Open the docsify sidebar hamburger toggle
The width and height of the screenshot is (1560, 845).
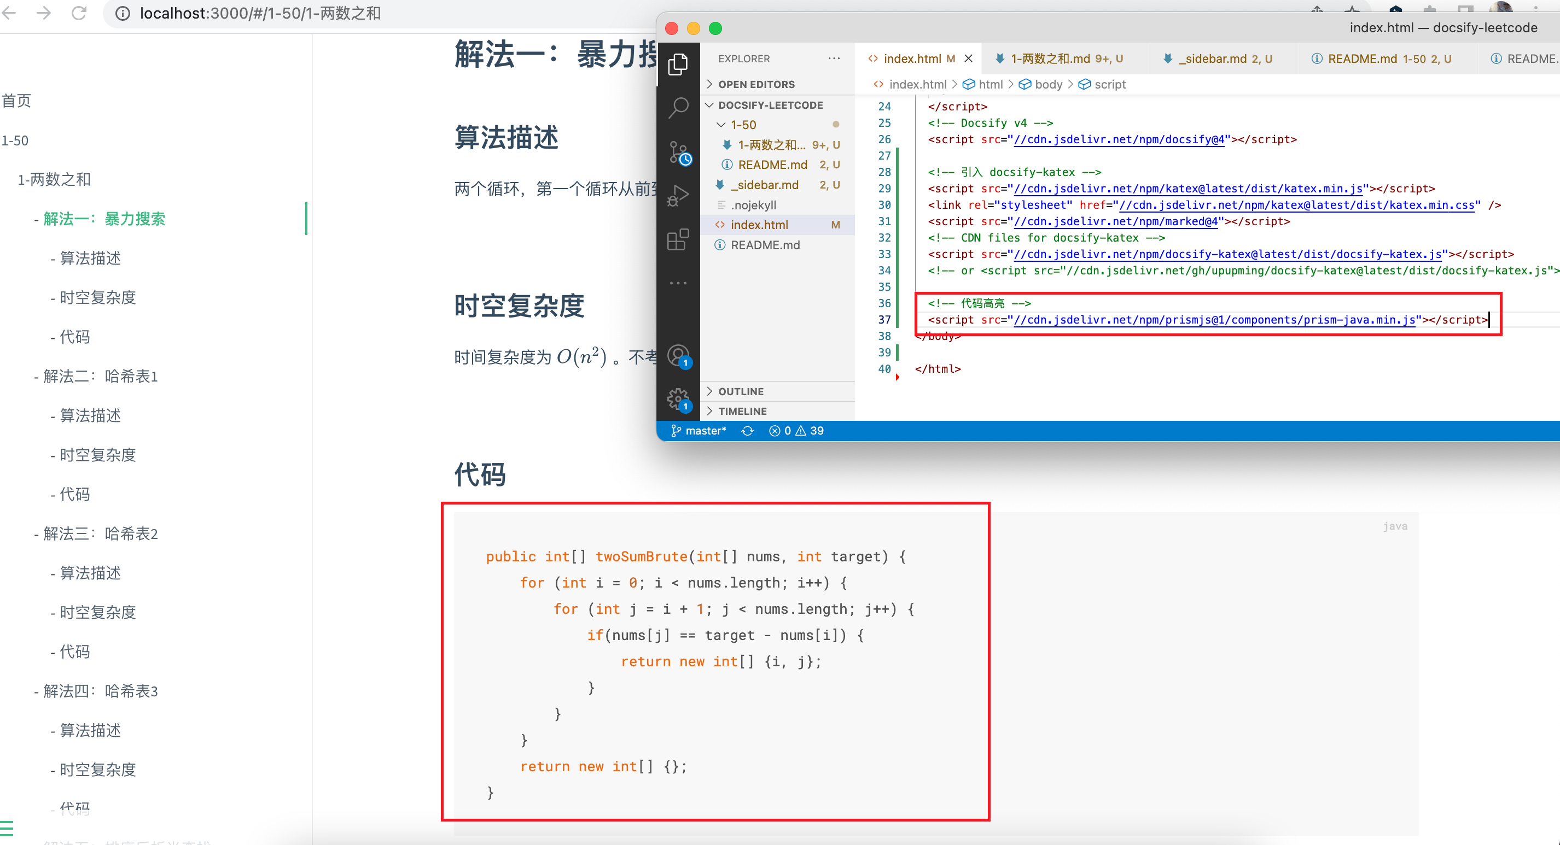(7, 828)
